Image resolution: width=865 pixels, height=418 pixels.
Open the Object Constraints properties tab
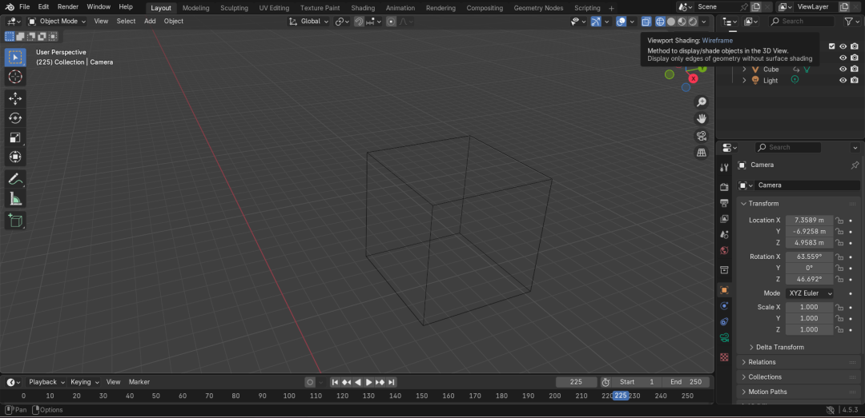pyautogui.click(x=724, y=321)
